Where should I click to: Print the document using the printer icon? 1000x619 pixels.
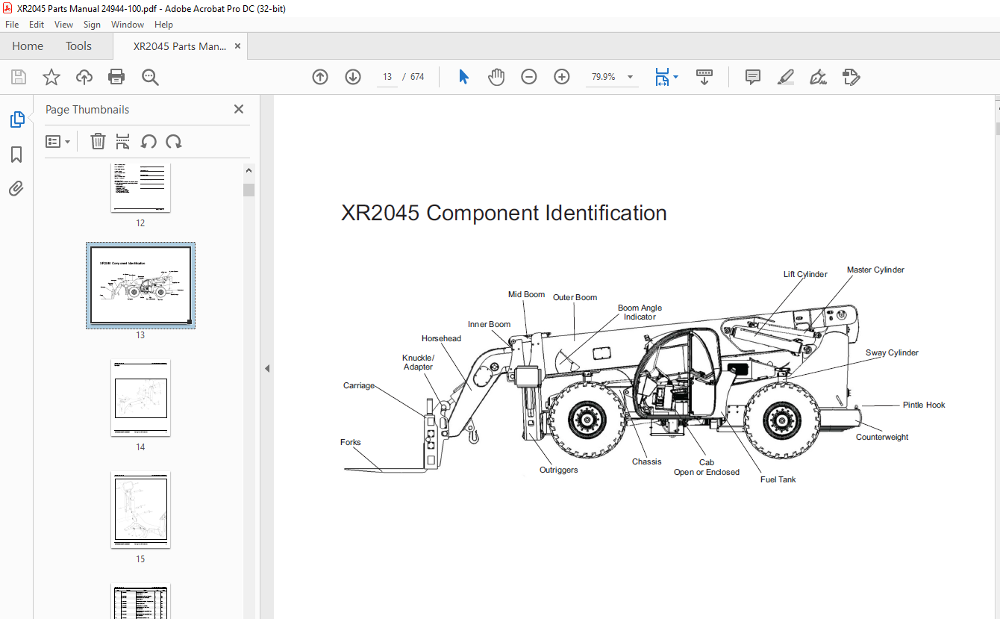[x=116, y=77]
